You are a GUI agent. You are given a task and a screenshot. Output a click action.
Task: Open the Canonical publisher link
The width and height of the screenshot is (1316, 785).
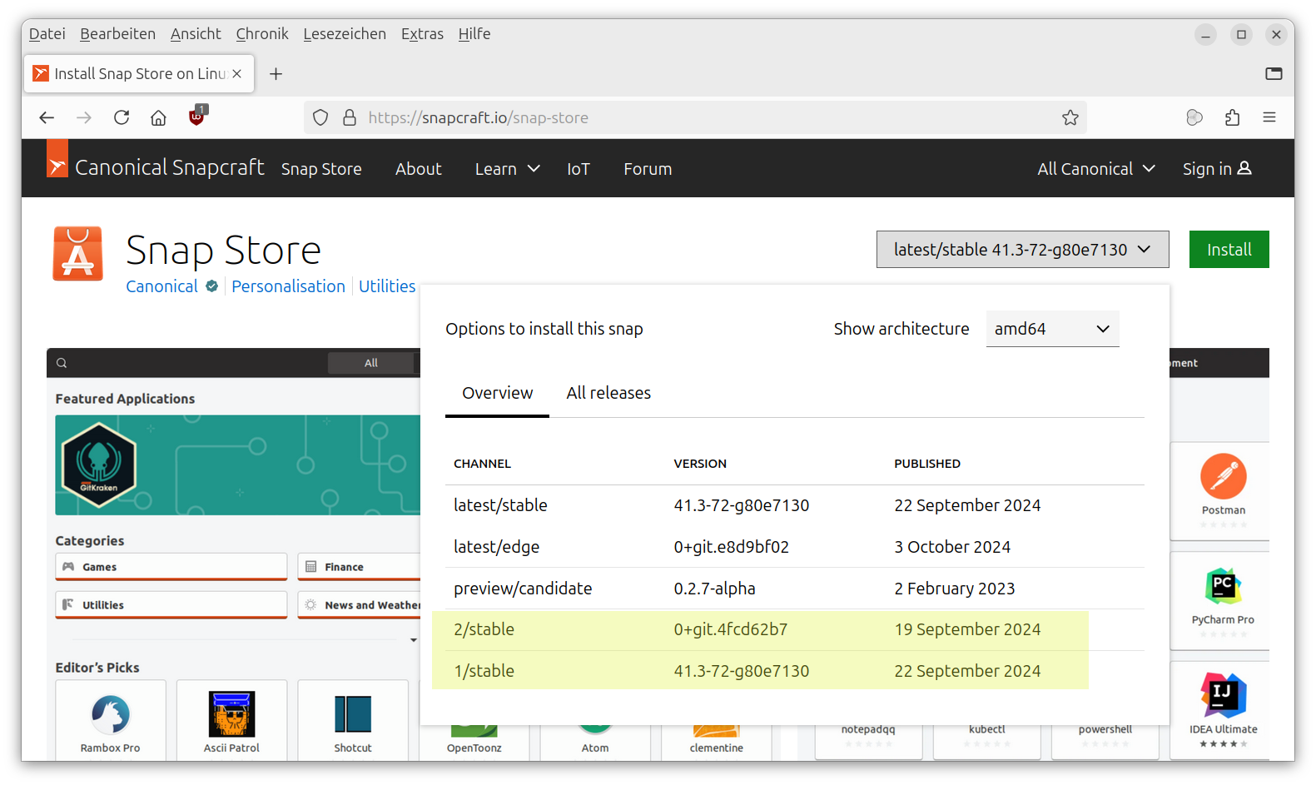click(x=161, y=286)
